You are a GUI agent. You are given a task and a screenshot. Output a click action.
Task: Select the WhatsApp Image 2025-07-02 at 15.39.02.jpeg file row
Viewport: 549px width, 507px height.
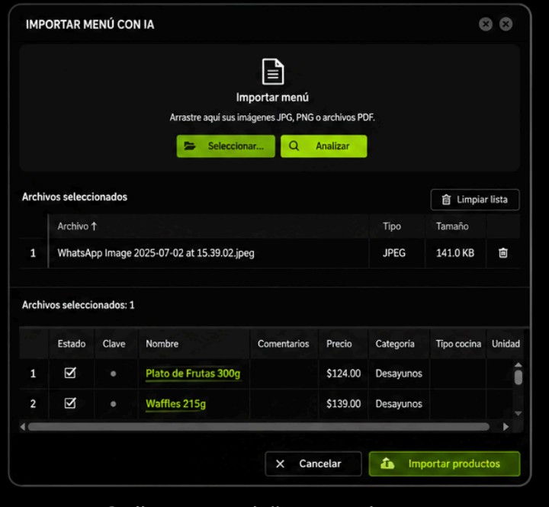coord(270,253)
